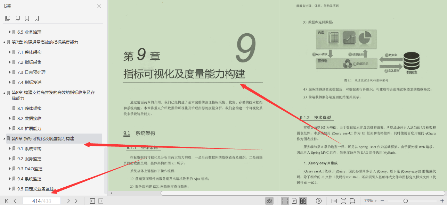Click the forward view button
Viewport: 447px width, 205px height.
(101, 201)
